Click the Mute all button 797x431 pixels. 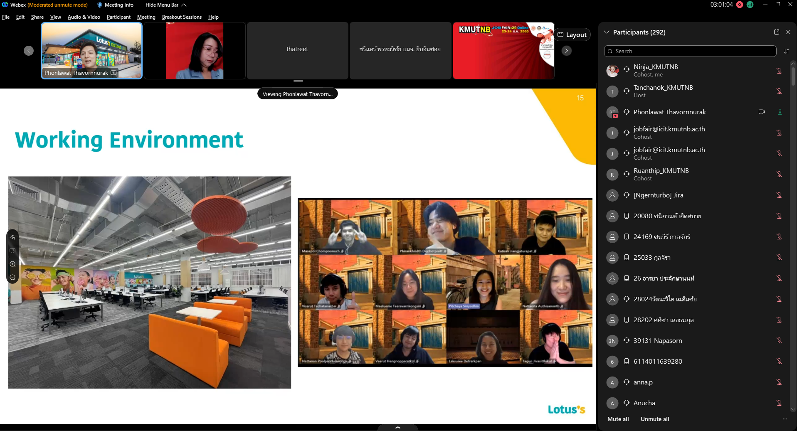pyautogui.click(x=618, y=419)
